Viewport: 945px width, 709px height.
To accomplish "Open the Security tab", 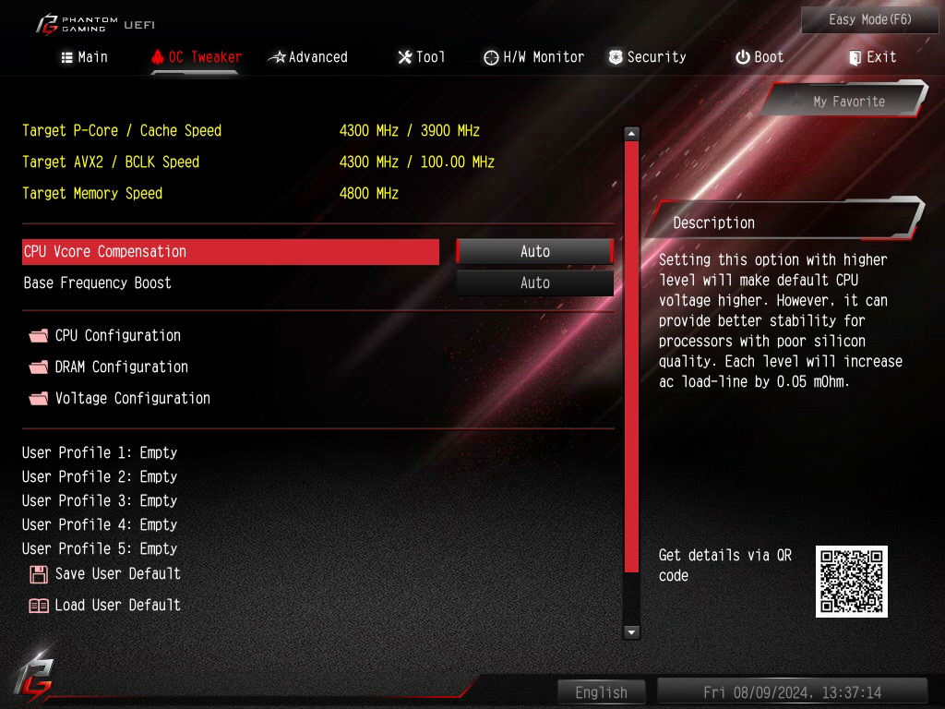I will (647, 57).
